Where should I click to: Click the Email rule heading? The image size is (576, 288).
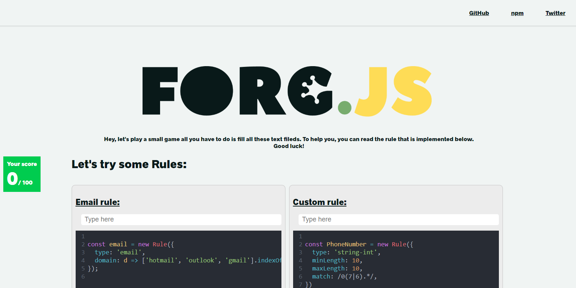tap(98, 202)
